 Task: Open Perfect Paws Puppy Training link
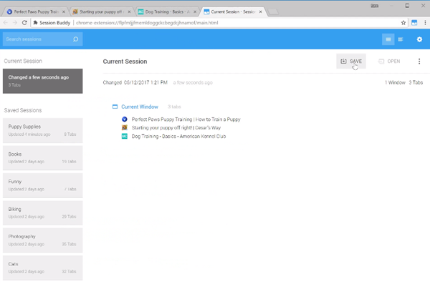186,119
